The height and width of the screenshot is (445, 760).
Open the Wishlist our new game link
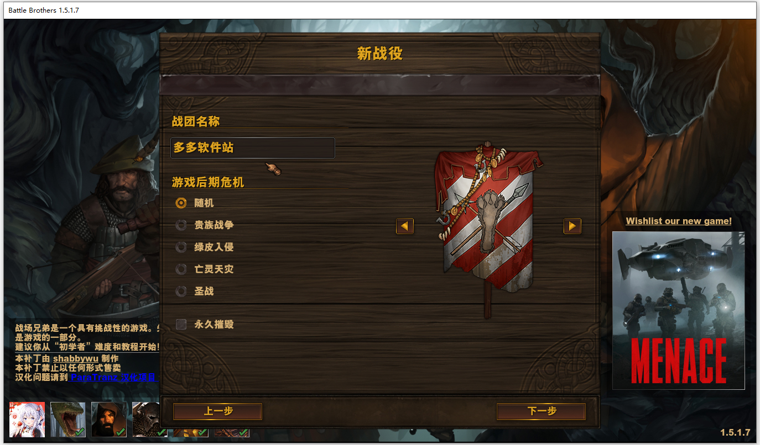click(x=679, y=221)
